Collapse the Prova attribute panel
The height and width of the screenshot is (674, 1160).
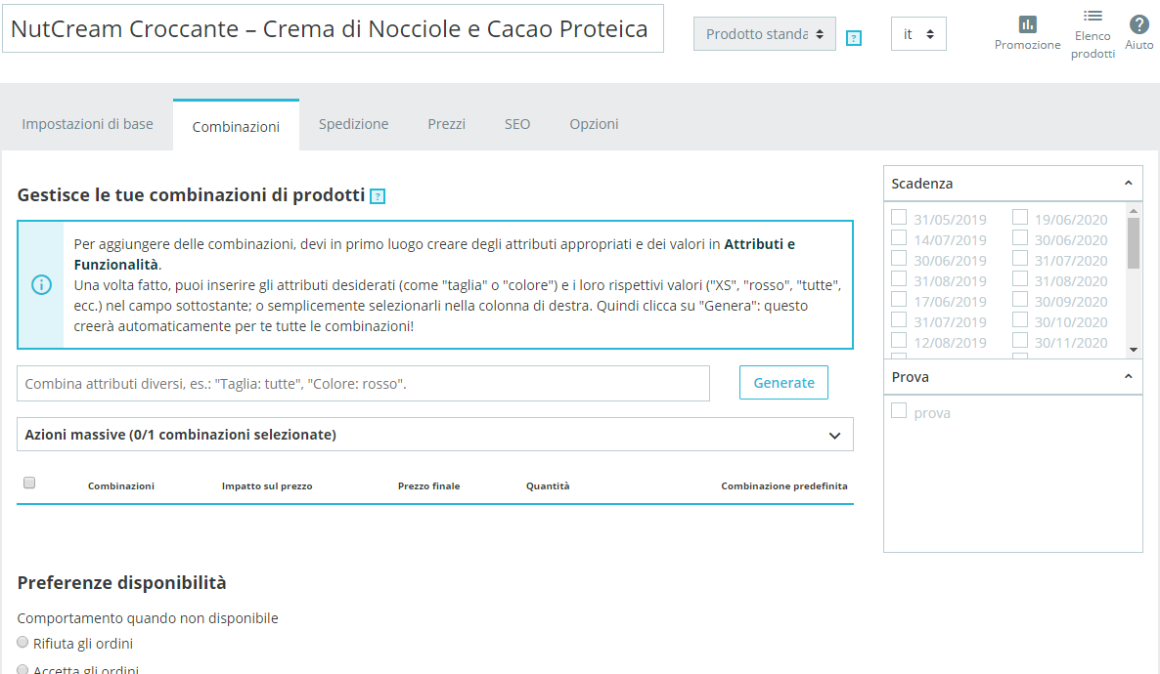(1128, 377)
